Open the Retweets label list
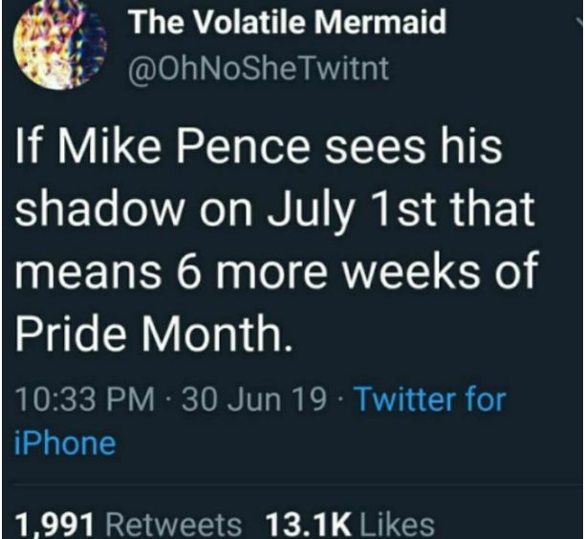The image size is (585, 539). pos(174,526)
